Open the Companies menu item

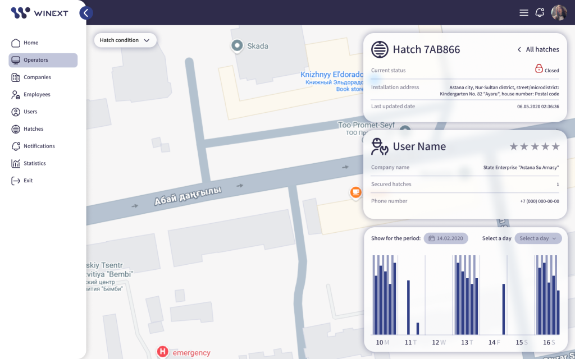pos(37,77)
